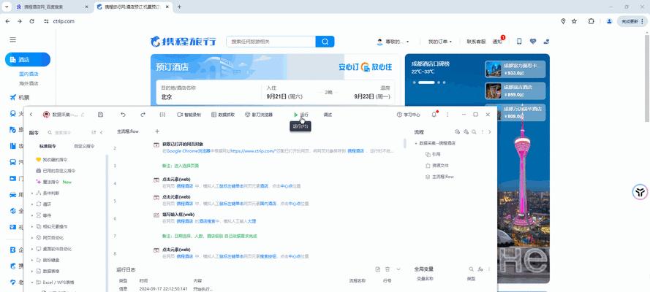Image resolution: width=650 pixels, height=292 pixels.
Task: Toggle the Ctrip hamburger sidebar menu
Action: click(x=13, y=39)
